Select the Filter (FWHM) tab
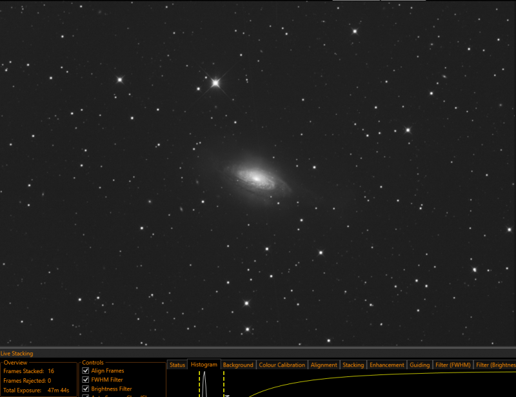Image resolution: width=516 pixels, height=397 pixels. click(x=453, y=365)
